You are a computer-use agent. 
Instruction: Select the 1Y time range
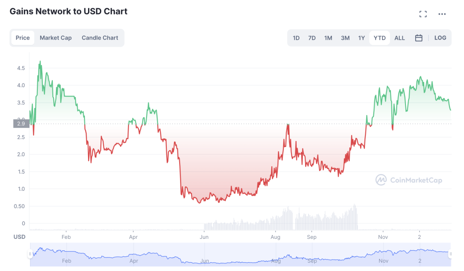tap(361, 38)
